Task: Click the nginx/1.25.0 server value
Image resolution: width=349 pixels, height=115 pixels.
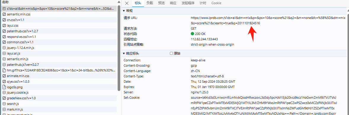Action: 199,92
